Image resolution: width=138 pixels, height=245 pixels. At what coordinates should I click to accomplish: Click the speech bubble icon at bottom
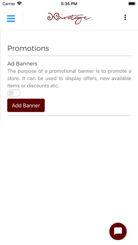[118, 231]
